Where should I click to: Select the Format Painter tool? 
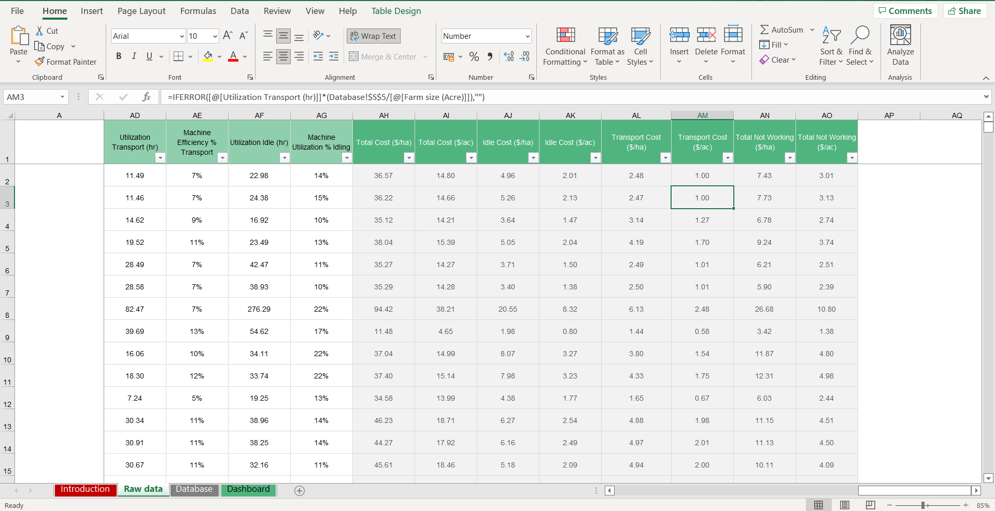pyautogui.click(x=66, y=62)
